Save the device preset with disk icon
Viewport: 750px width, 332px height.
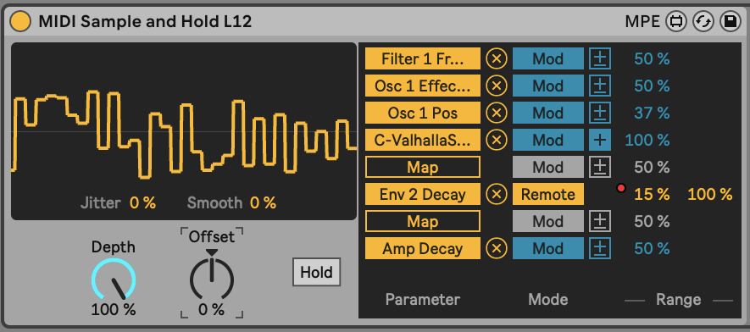730,21
